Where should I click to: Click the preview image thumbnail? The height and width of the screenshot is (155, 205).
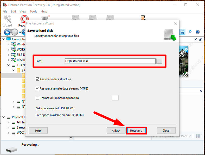click(x=184, y=61)
